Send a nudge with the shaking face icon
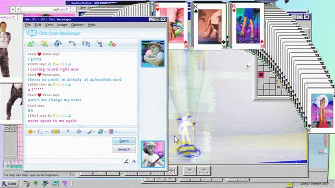 coord(56,132)
